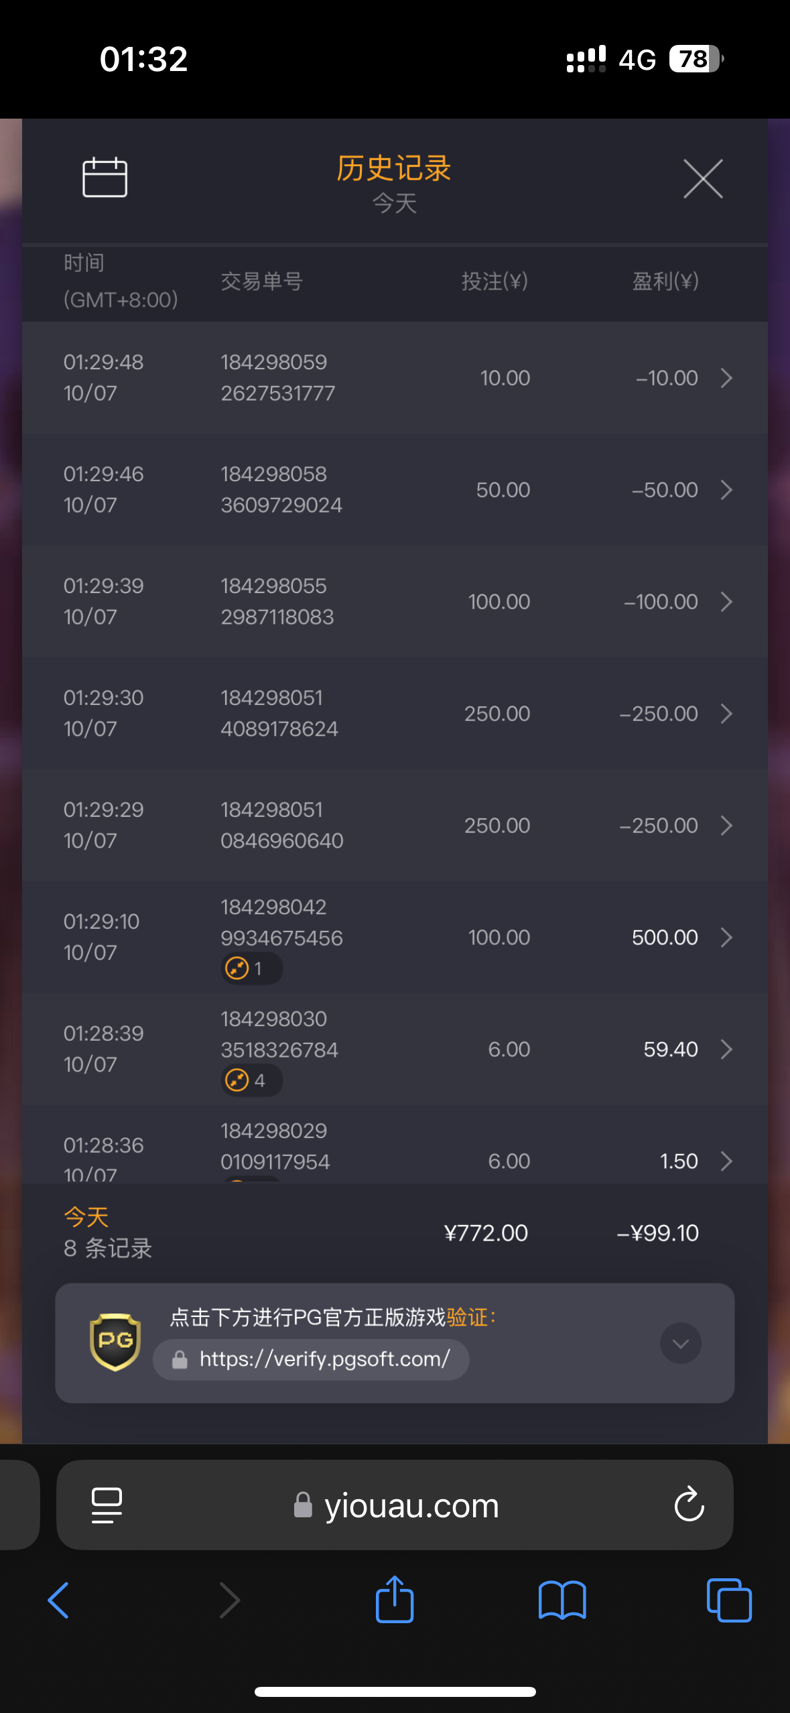790x1713 pixels.
Task: Show Safari open tabs overview icon
Action: click(x=729, y=1600)
